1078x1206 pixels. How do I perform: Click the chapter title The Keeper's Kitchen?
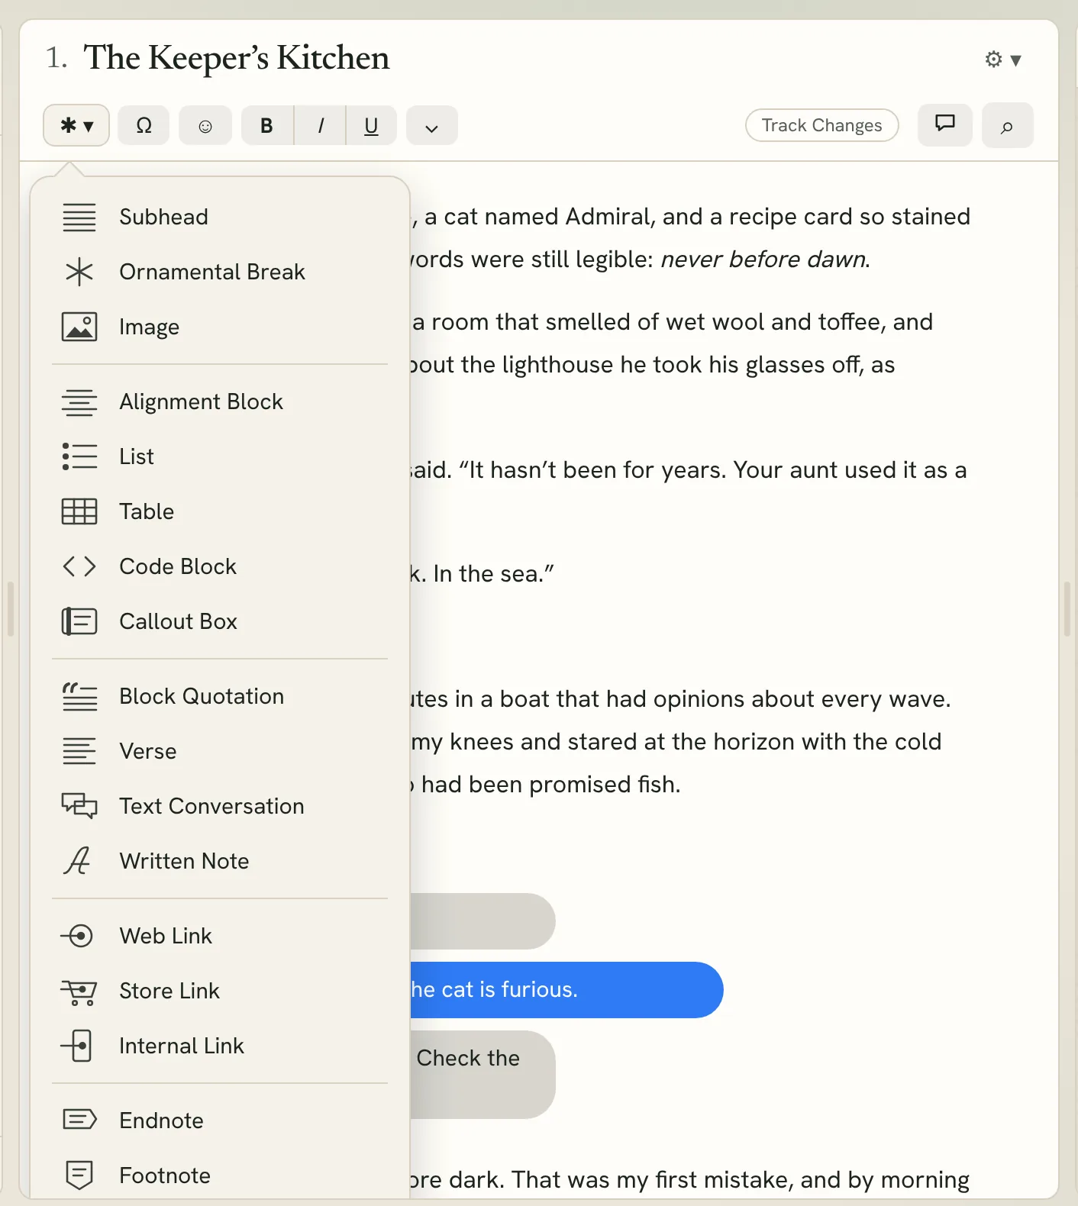pos(237,58)
